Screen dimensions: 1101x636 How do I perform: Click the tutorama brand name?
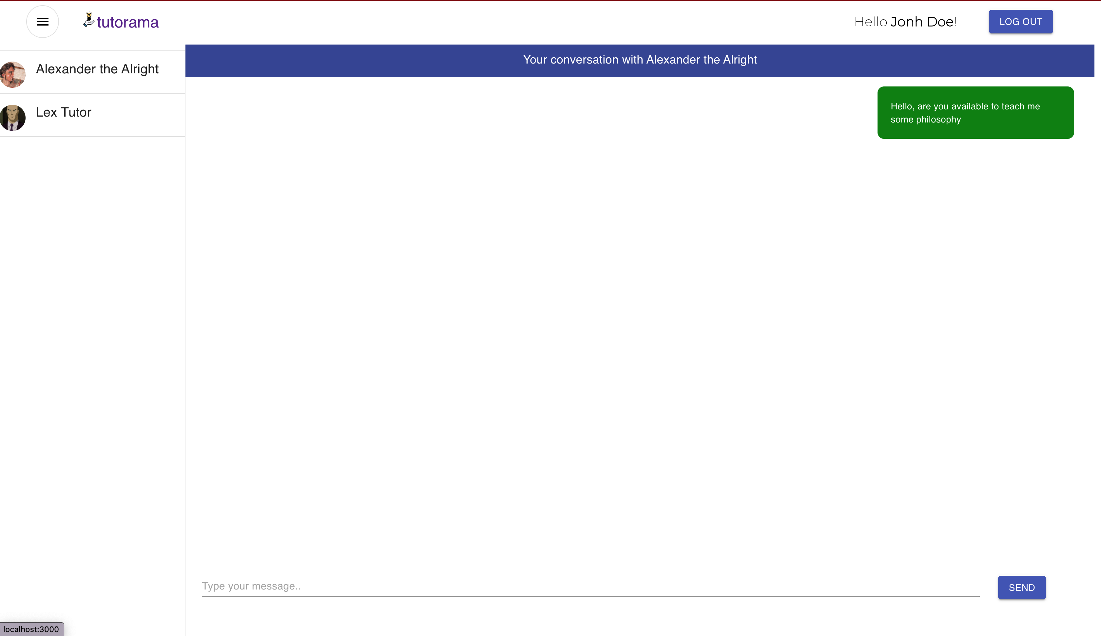[127, 22]
